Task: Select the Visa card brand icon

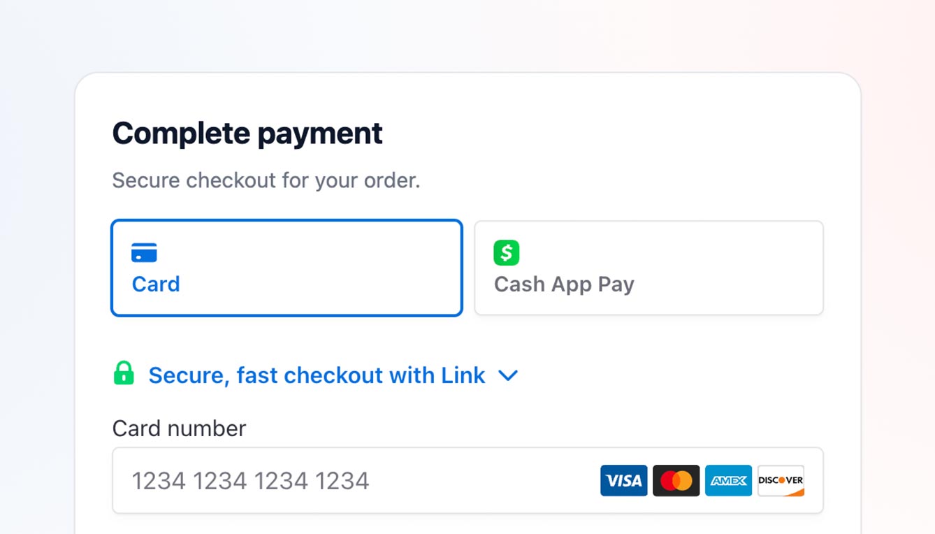Action: click(623, 480)
